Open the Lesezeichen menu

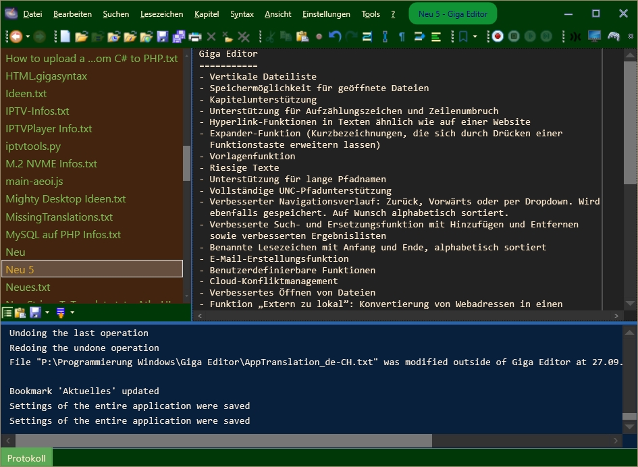pos(161,14)
